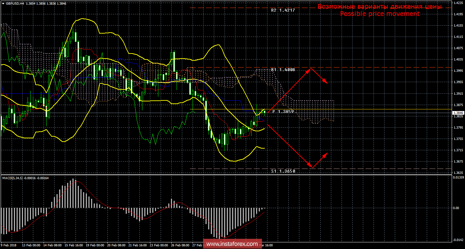Select the R1 1.4008 resistance label
The height and width of the screenshot is (249, 465).
pyautogui.click(x=283, y=70)
